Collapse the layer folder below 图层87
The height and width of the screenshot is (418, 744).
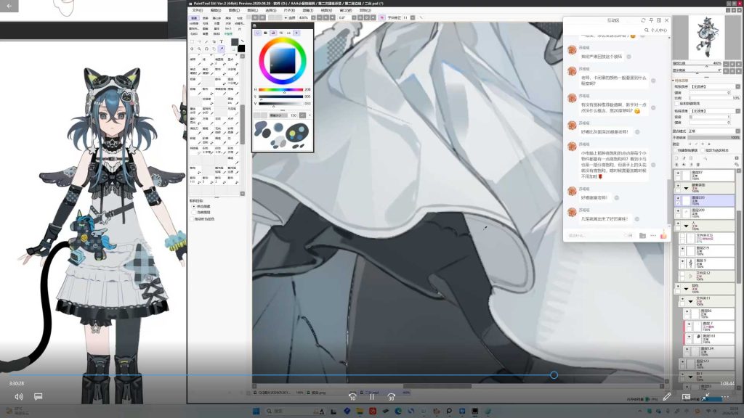(686, 189)
